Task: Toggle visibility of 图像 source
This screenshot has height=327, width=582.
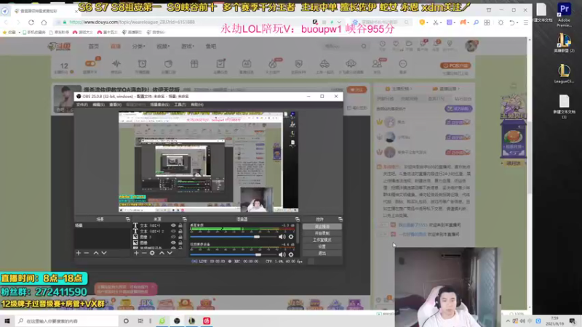Action: coord(173,243)
